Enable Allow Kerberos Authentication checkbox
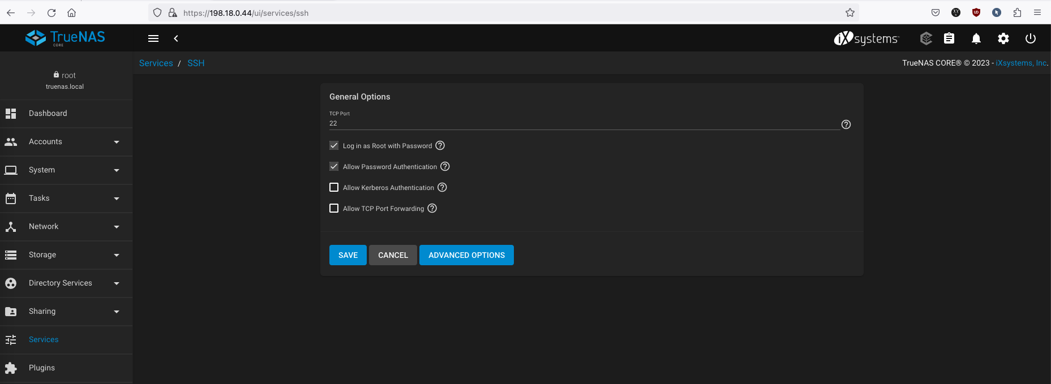Image resolution: width=1051 pixels, height=384 pixels. [x=334, y=187]
